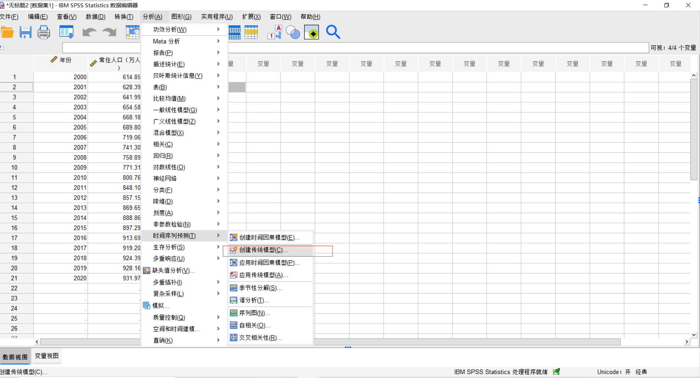Expand the 回归(R) submenu

pos(184,156)
